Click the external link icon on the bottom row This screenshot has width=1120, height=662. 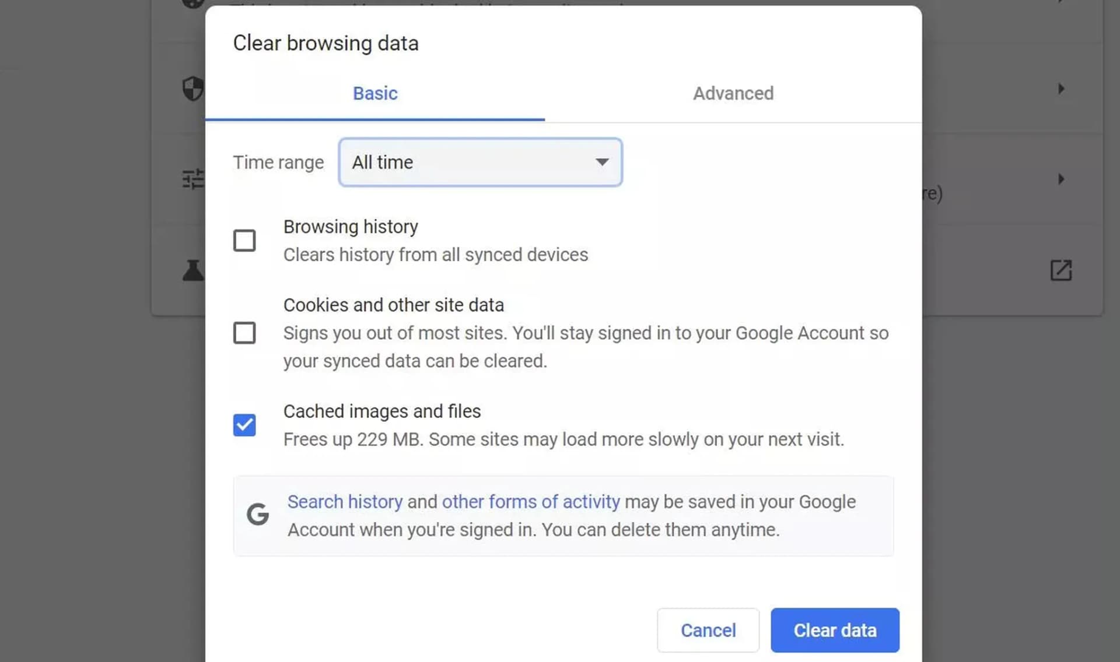point(1062,270)
